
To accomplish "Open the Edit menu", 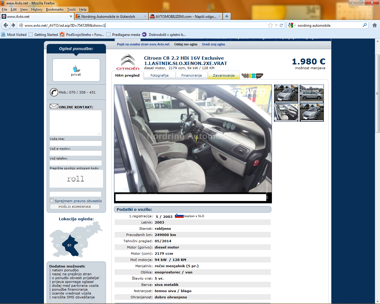I will [x=14, y=9].
